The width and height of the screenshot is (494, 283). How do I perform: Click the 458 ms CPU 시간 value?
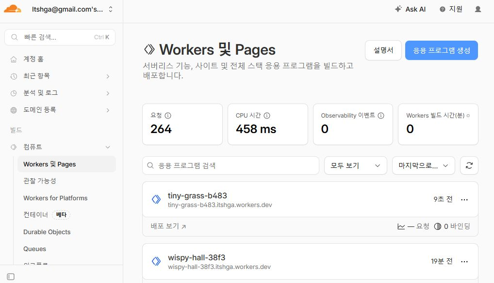(256, 129)
